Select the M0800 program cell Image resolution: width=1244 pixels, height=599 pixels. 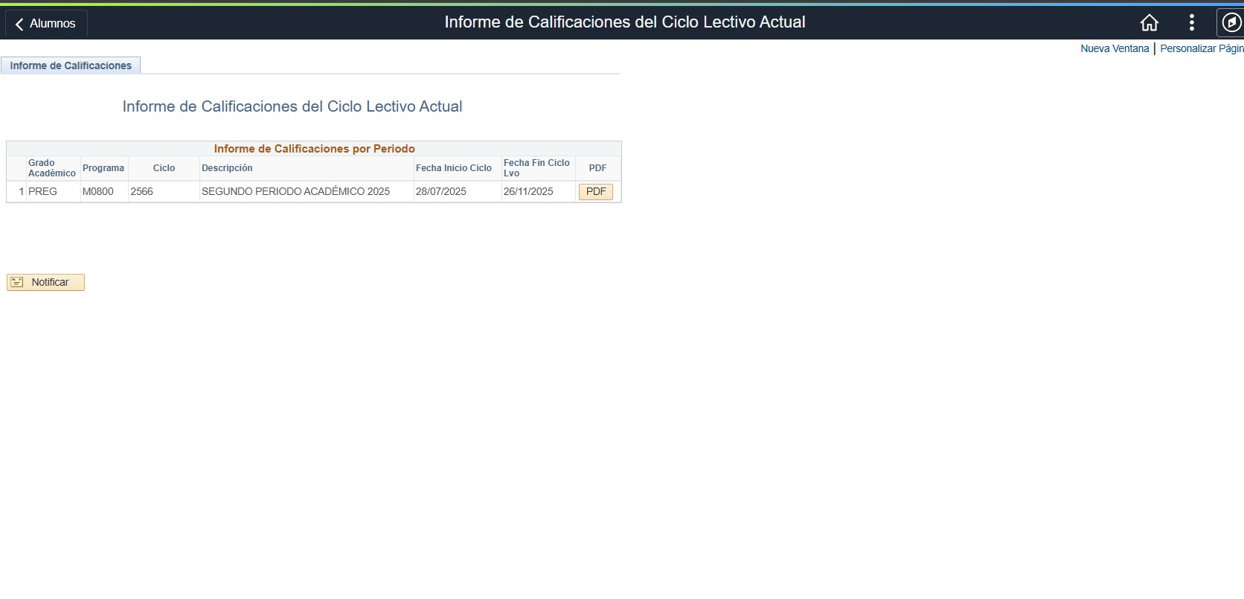tap(98, 191)
